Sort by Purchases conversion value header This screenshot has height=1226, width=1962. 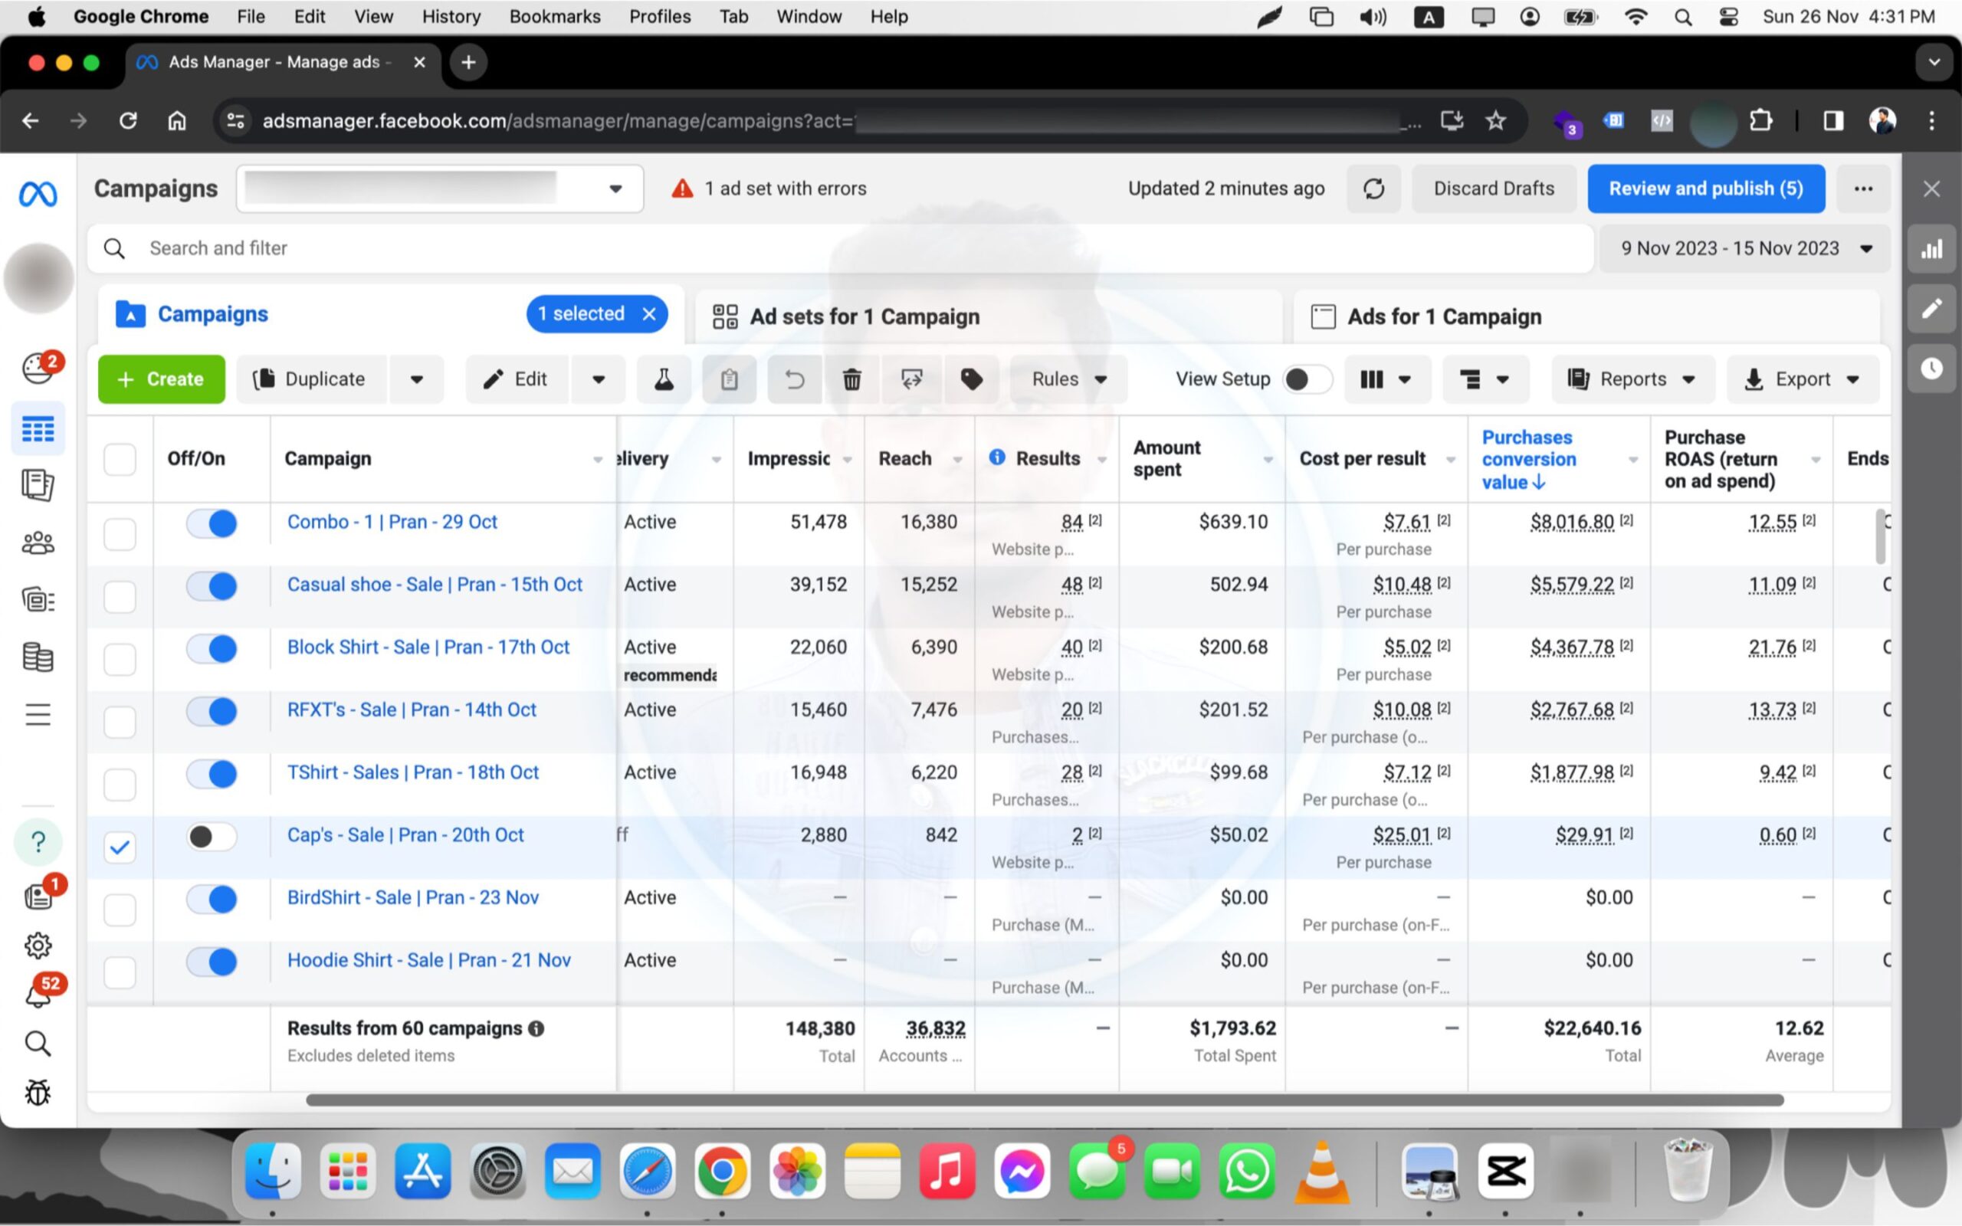1529,460
